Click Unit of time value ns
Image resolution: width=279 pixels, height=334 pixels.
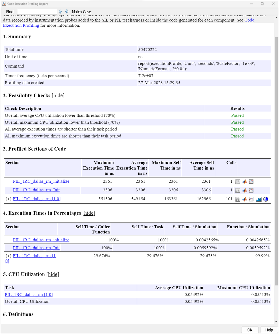point(140,57)
